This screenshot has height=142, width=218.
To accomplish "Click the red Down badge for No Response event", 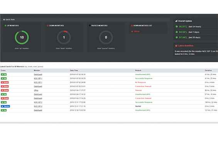I will (x=5, y=83).
